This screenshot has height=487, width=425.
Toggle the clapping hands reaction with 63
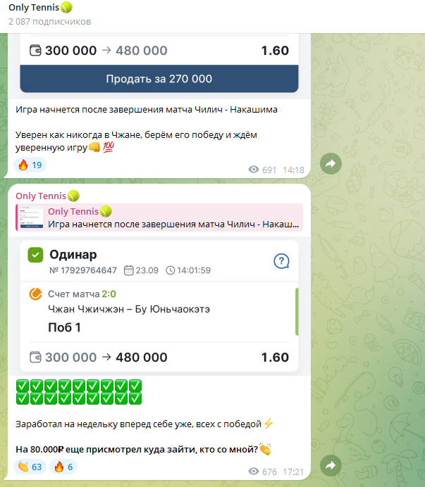30,467
